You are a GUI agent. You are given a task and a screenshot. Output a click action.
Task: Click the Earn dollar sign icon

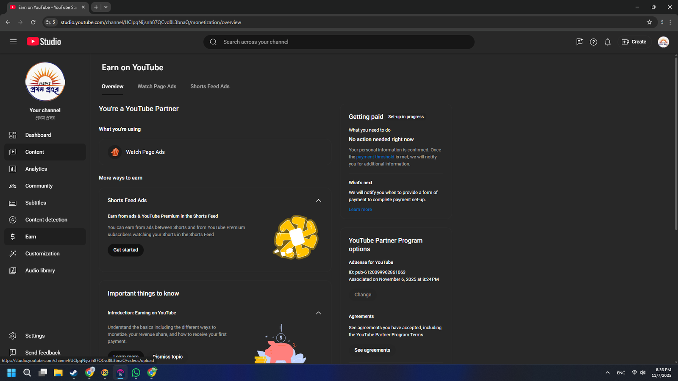pyautogui.click(x=13, y=237)
